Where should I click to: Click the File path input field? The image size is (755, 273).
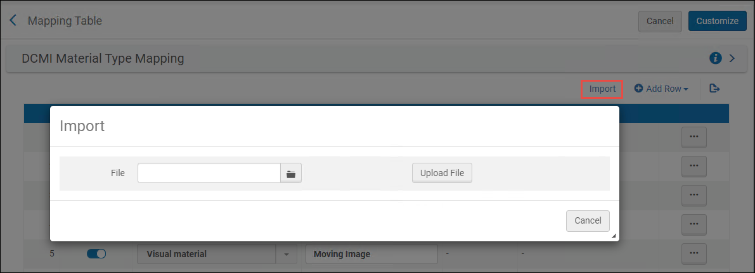tap(209, 173)
